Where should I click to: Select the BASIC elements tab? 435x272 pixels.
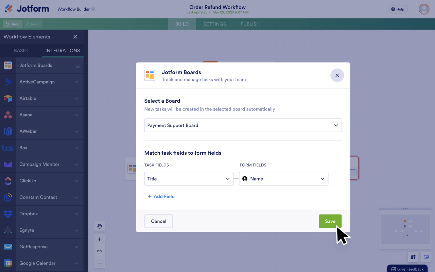coord(21,50)
